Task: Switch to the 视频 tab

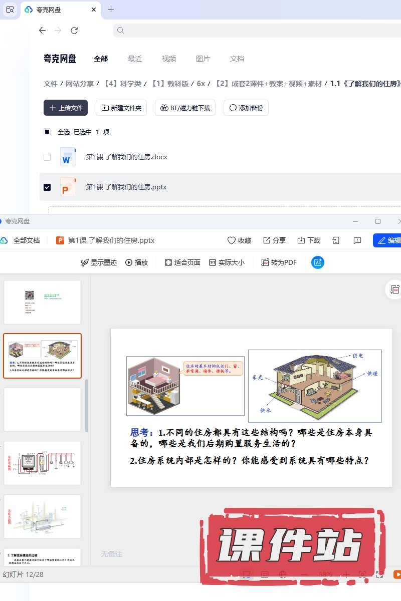Action: 169,59
